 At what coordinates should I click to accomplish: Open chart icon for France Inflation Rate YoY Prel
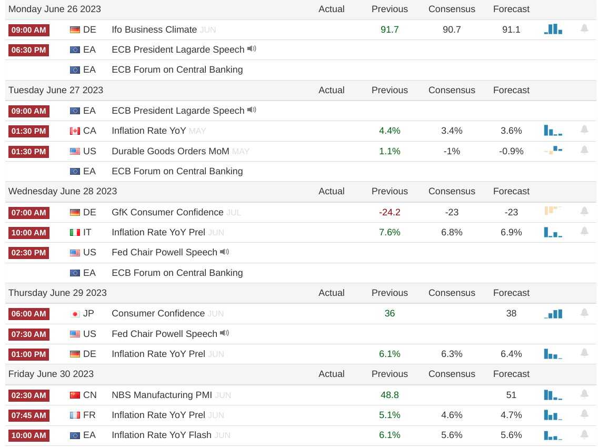[x=553, y=415]
